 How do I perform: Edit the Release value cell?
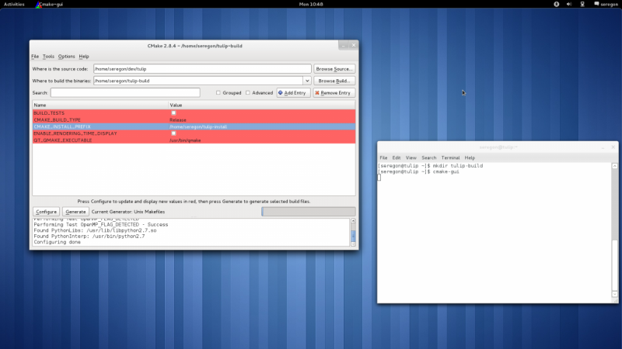point(262,120)
